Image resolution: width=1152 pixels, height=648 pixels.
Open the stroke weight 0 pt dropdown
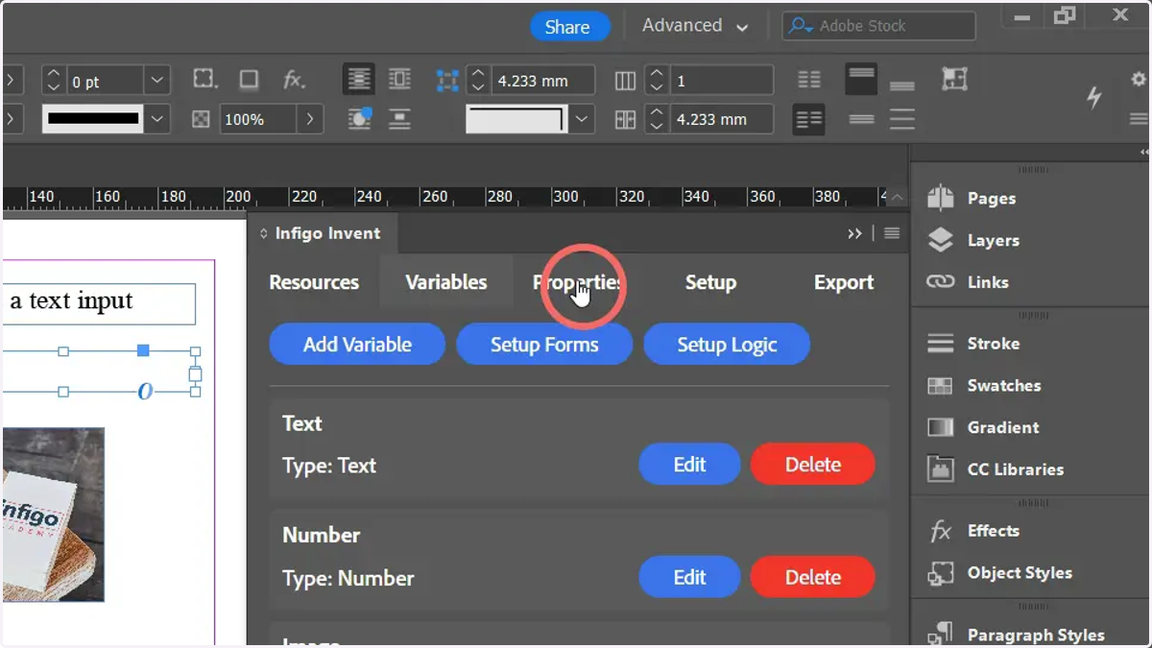click(157, 81)
